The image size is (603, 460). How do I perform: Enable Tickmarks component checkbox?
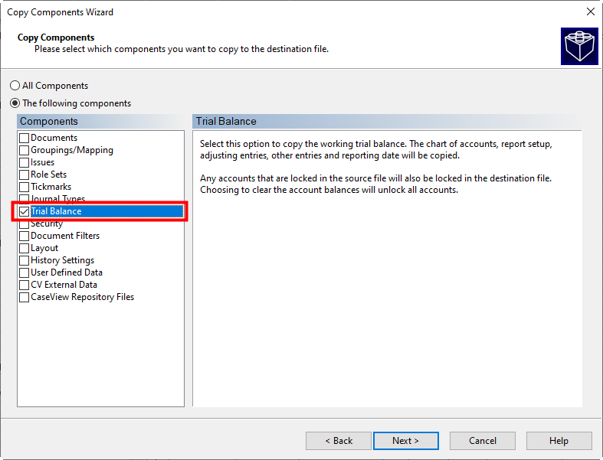[x=25, y=187]
